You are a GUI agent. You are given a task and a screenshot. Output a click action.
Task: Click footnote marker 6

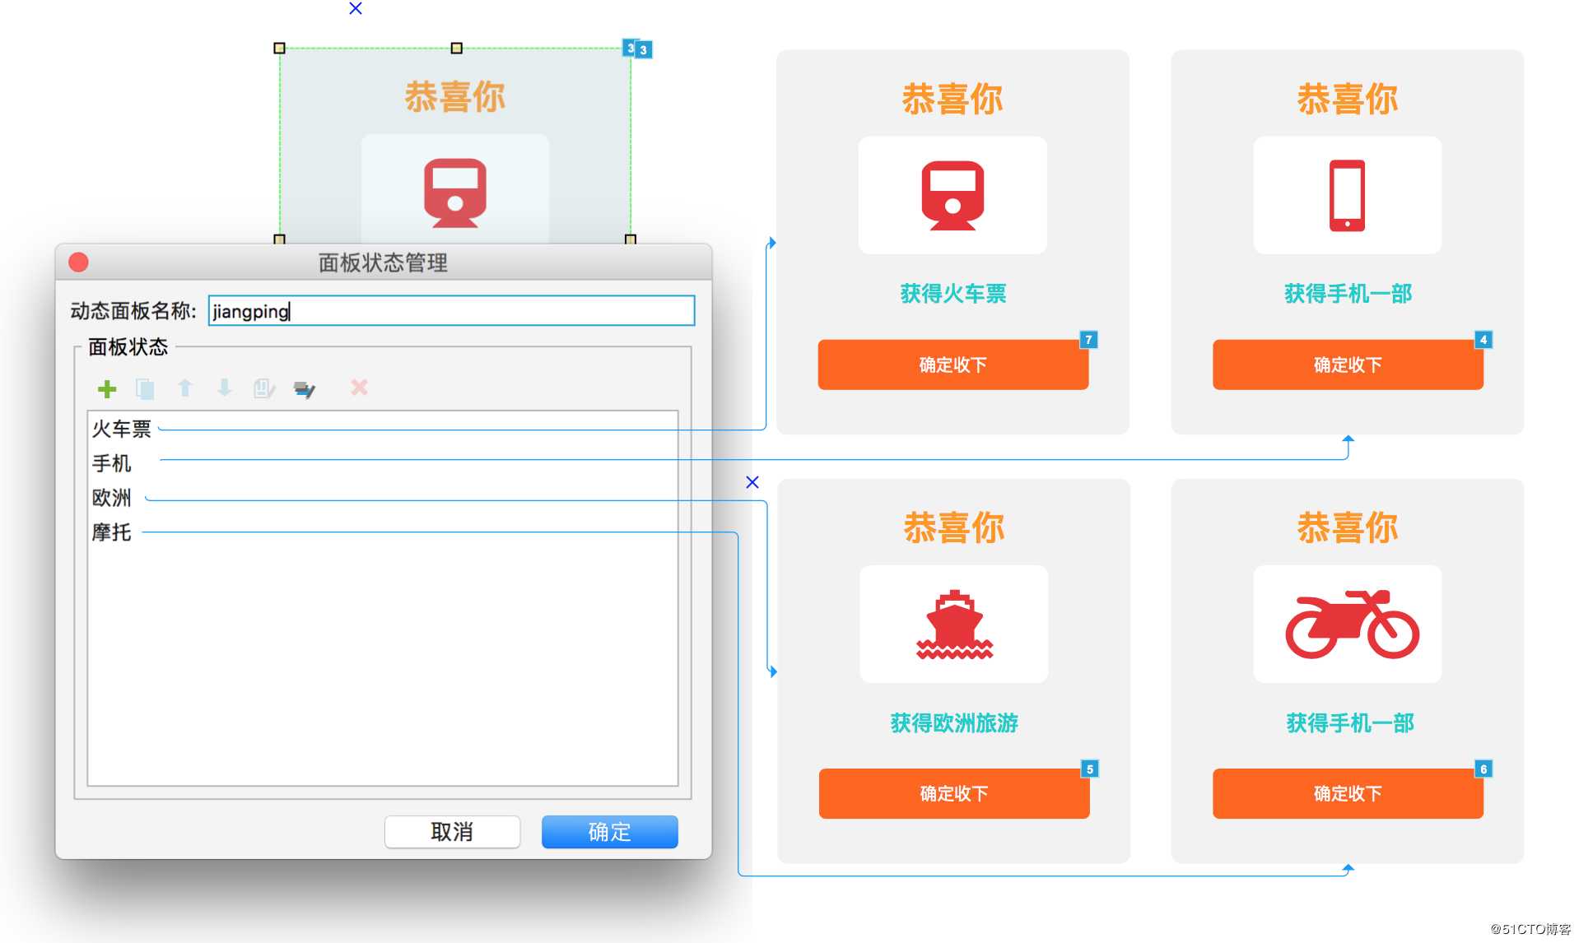click(1483, 769)
